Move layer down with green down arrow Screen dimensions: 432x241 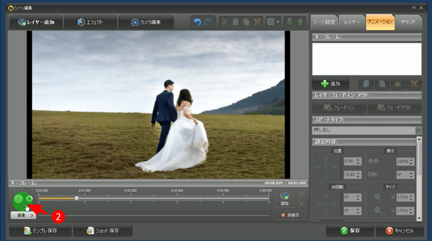pos(290,22)
